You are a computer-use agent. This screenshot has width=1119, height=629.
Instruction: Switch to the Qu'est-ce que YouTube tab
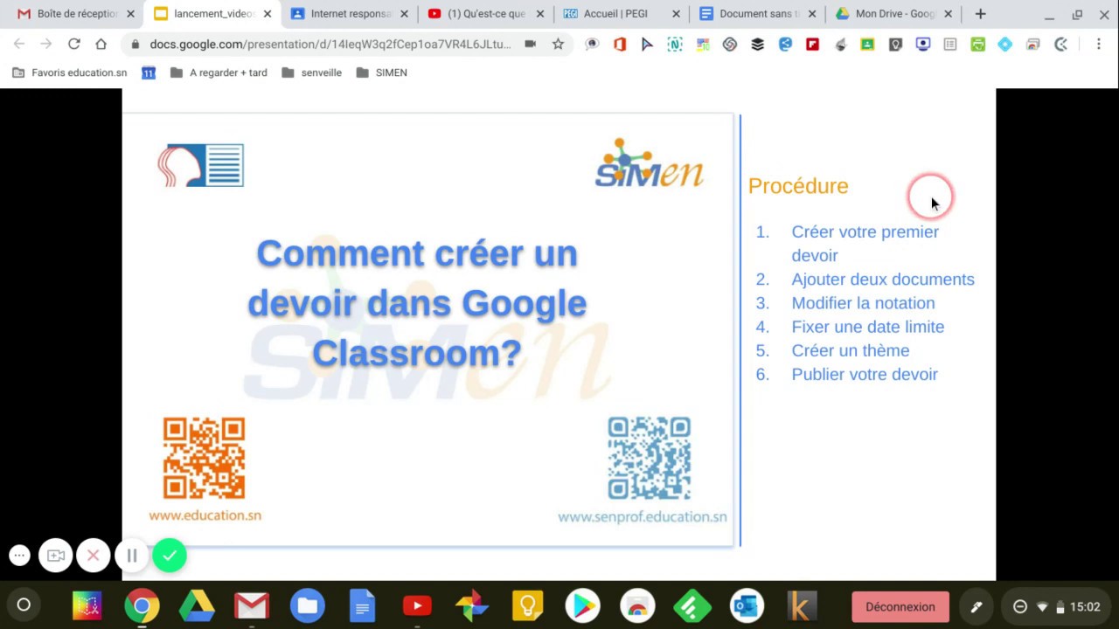pyautogui.click(x=485, y=14)
